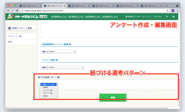The image size is (185, 112).
Task: Open the 2020新卒はこちら link
Action: pyautogui.click(x=59, y=17)
